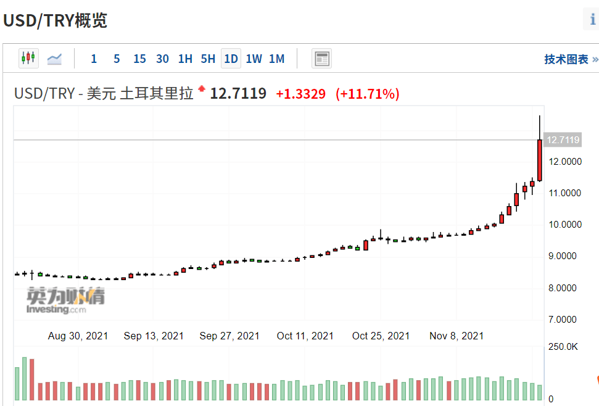Click the info icon at top right
Screen dimensions: 599x406
(x=592, y=19)
